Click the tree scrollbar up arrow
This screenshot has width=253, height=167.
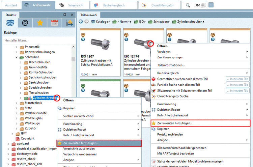coord(74,47)
